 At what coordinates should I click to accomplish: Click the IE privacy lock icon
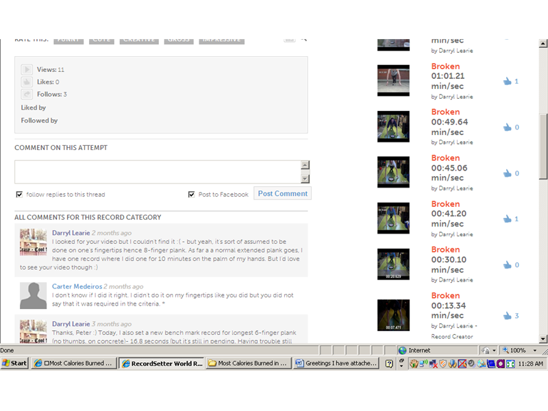(x=485, y=350)
